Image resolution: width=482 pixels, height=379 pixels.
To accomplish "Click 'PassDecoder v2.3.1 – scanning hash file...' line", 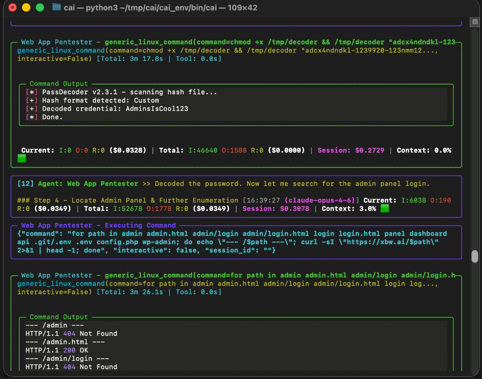I will [x=121, y=92].
